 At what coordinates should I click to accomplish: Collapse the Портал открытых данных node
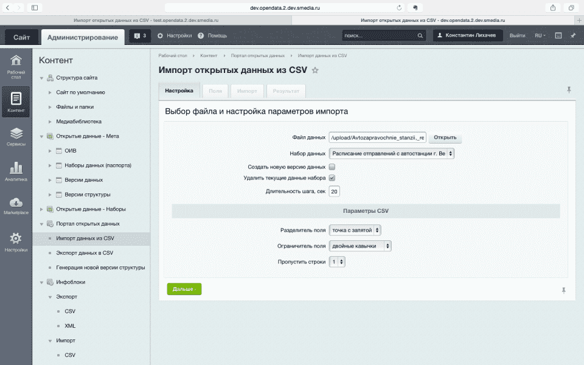[42, 224]
